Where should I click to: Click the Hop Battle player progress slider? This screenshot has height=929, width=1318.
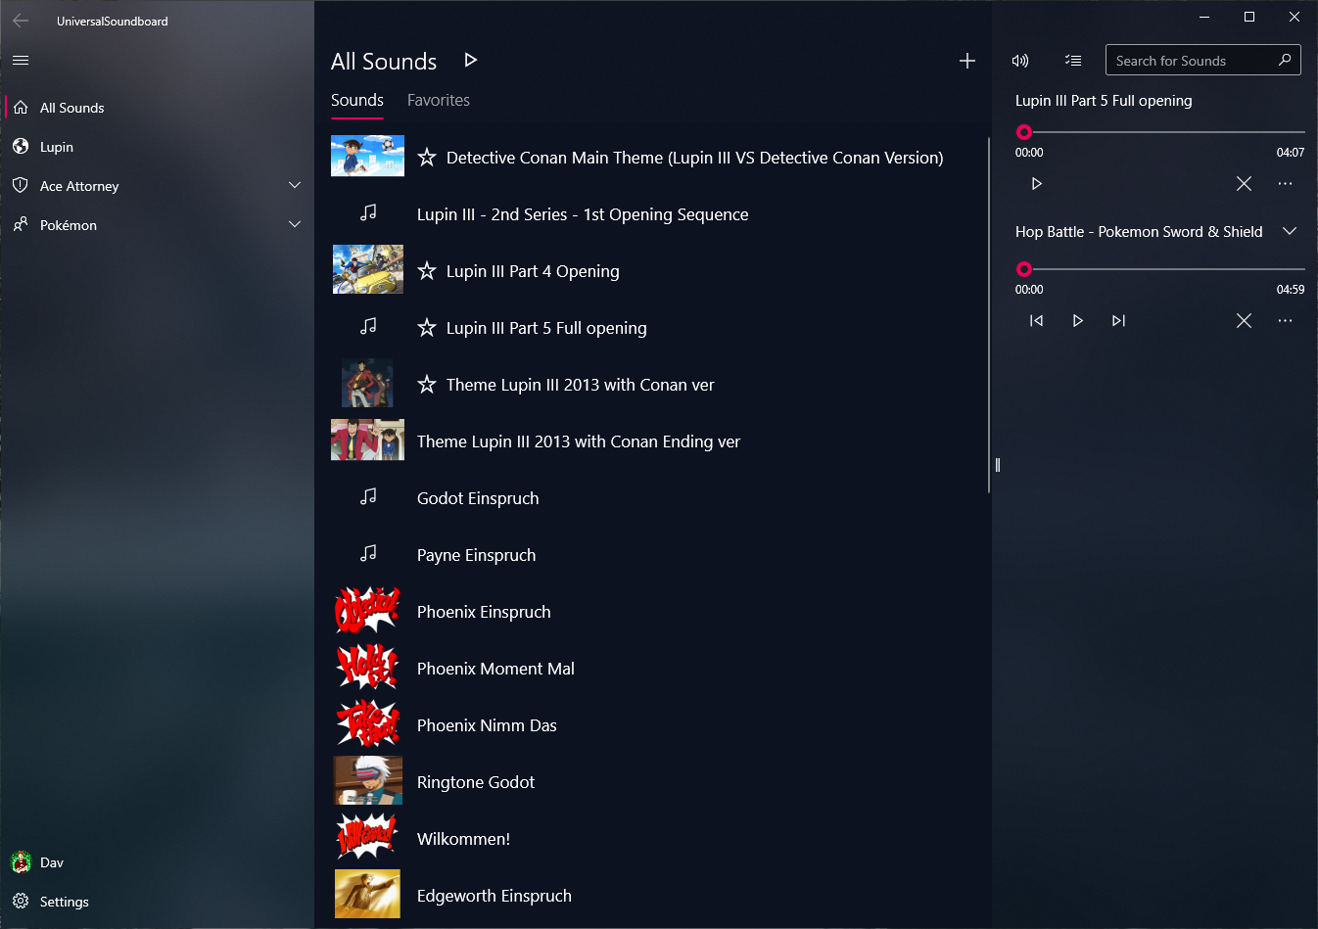(x=1160, y=269)
